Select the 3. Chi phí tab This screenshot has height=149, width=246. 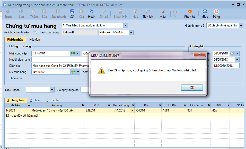coord(52,100)
